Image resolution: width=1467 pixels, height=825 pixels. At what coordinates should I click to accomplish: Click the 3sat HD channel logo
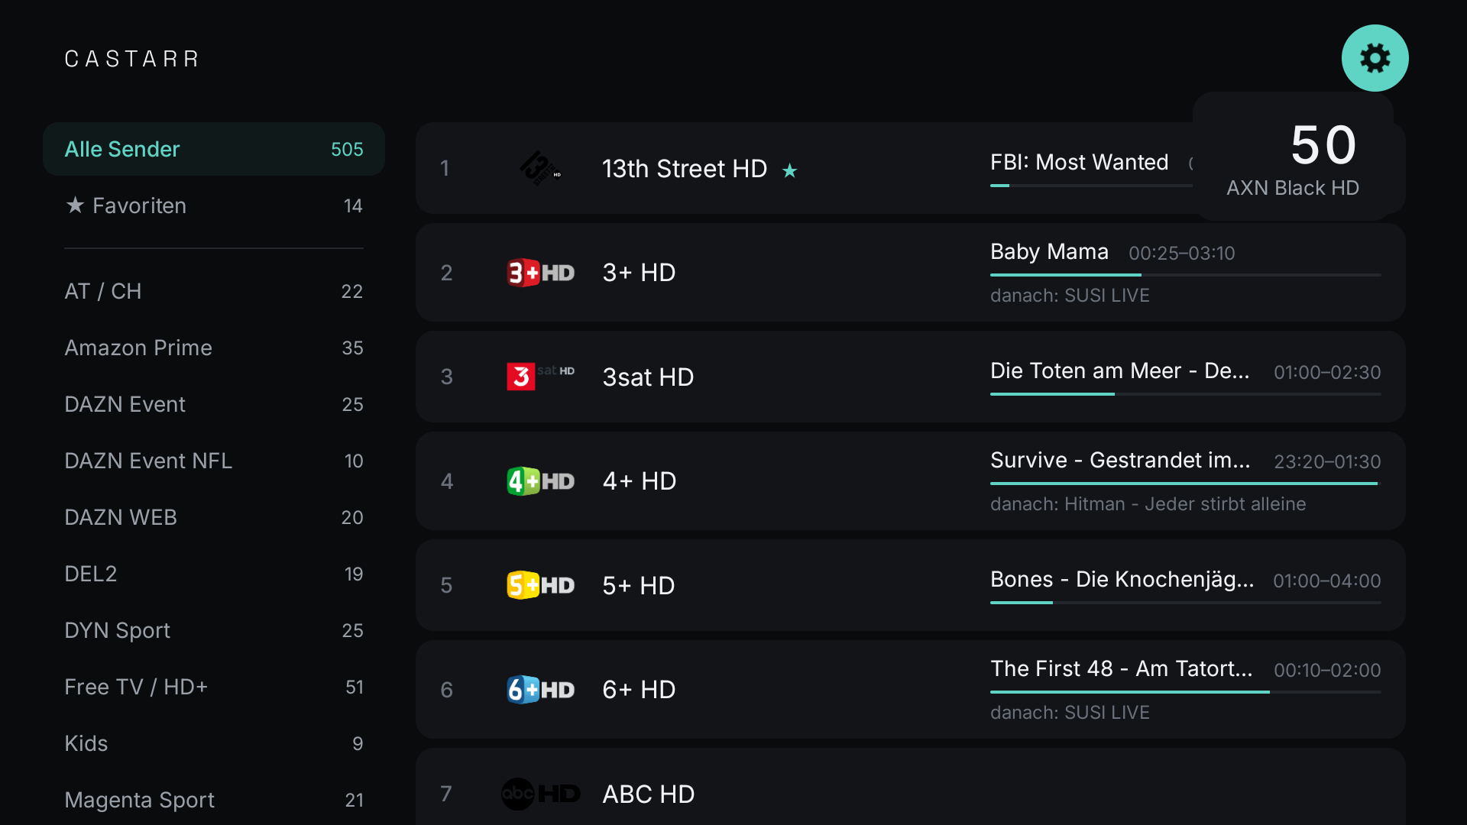540,376
